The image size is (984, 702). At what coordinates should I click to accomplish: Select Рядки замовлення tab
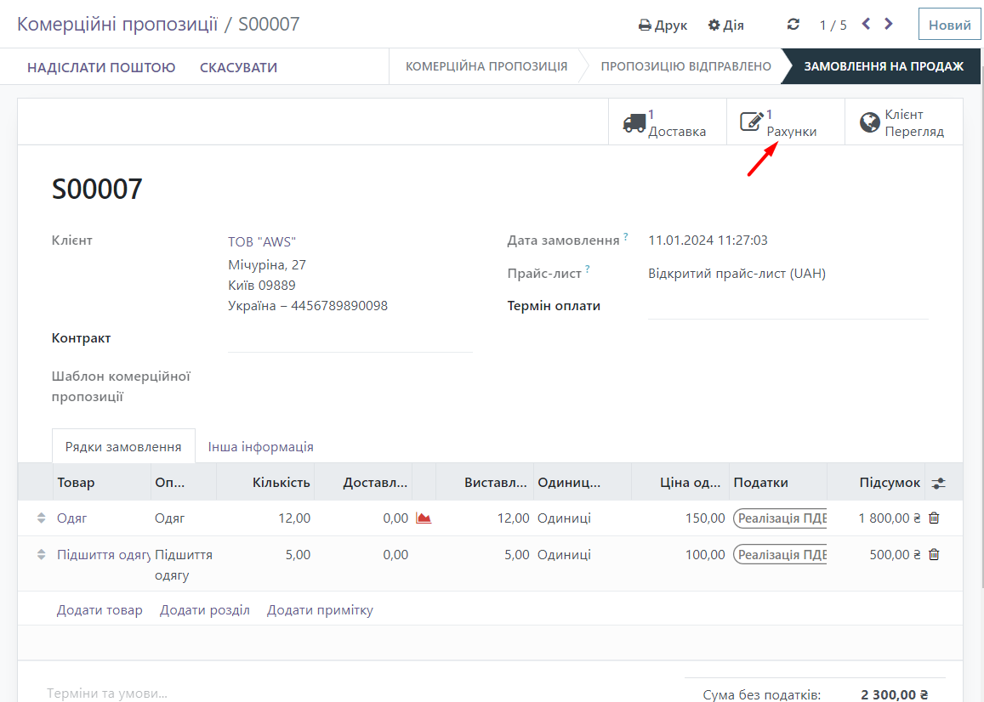coord(123,446)
